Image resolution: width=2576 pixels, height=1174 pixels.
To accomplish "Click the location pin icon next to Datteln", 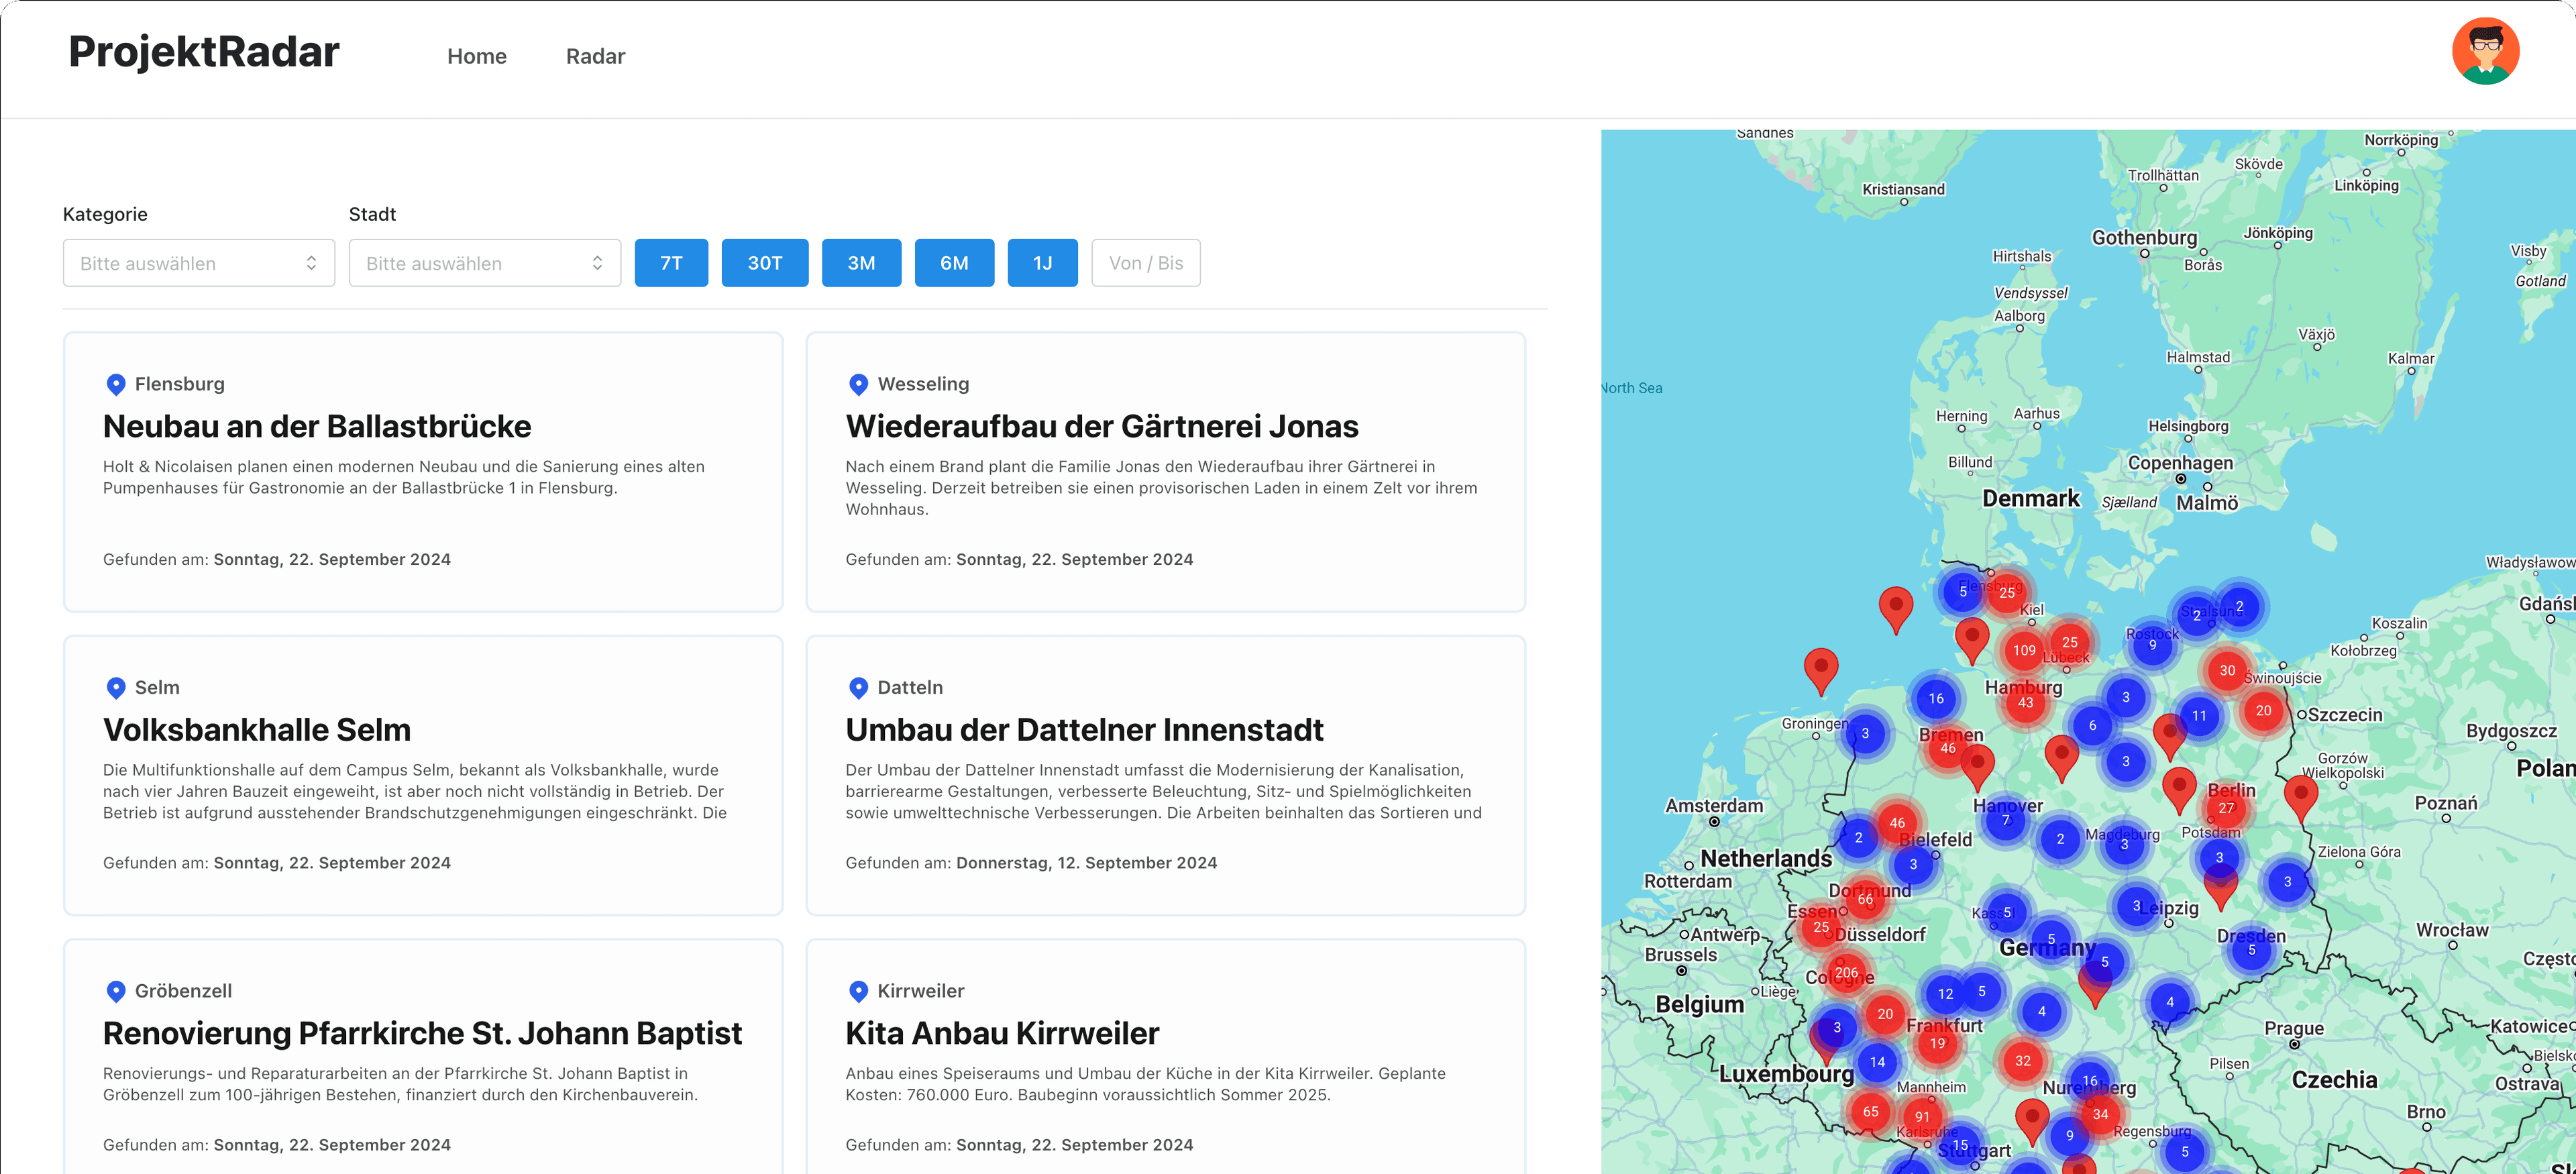I will pyautogui.click(x=858, y=688).
